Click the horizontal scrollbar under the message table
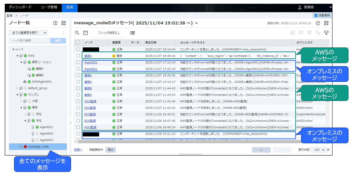The width and height of the screenshot is (354, 176). coord(185,141)
